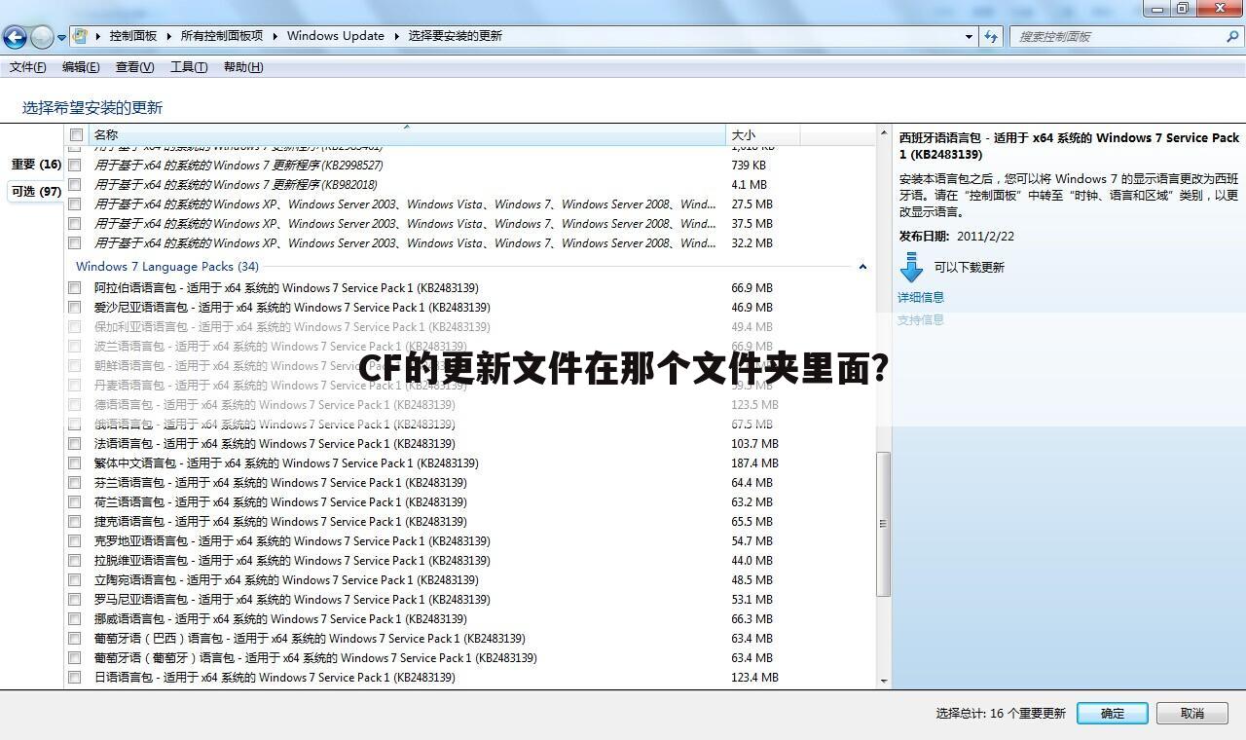Check 克罗地亚语语言包 checkbox
Image resolution: width=1246 pixels, height=740 pixels.
[75, 541]
